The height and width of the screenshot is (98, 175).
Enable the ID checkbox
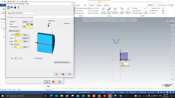(x=11, y=38)
